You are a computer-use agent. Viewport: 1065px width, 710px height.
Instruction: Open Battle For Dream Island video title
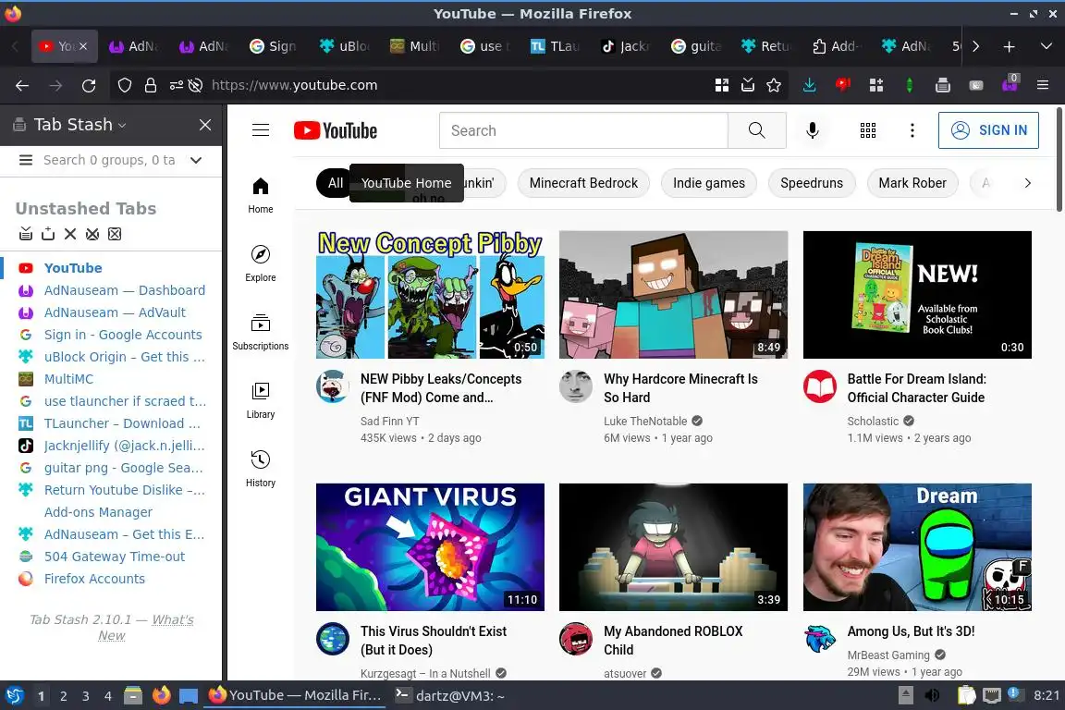[916, 388]
